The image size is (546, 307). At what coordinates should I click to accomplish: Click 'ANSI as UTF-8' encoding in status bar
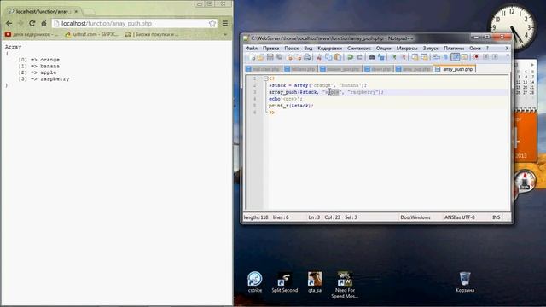pos(459,217)
